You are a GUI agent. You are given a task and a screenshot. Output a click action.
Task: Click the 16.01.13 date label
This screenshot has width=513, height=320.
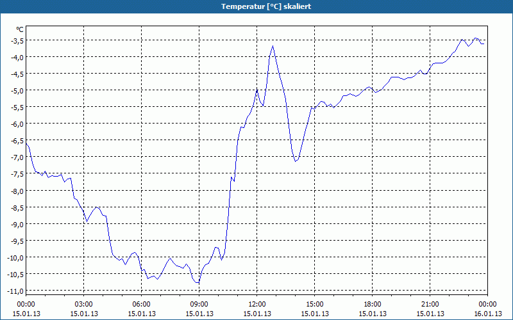487,314
